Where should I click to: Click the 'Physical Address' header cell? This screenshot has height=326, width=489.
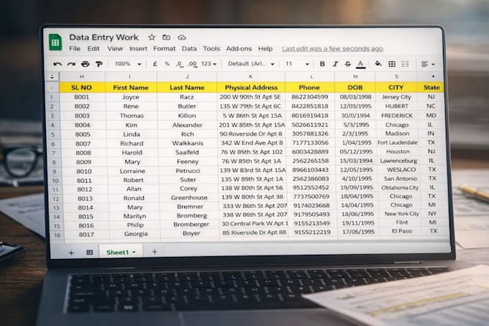click(x=251, y=88)
